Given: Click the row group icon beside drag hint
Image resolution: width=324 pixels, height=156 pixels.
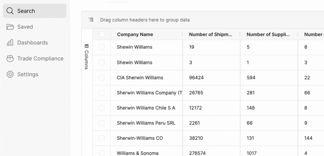Looking at the screenshot, I should [x=91, y=20].
